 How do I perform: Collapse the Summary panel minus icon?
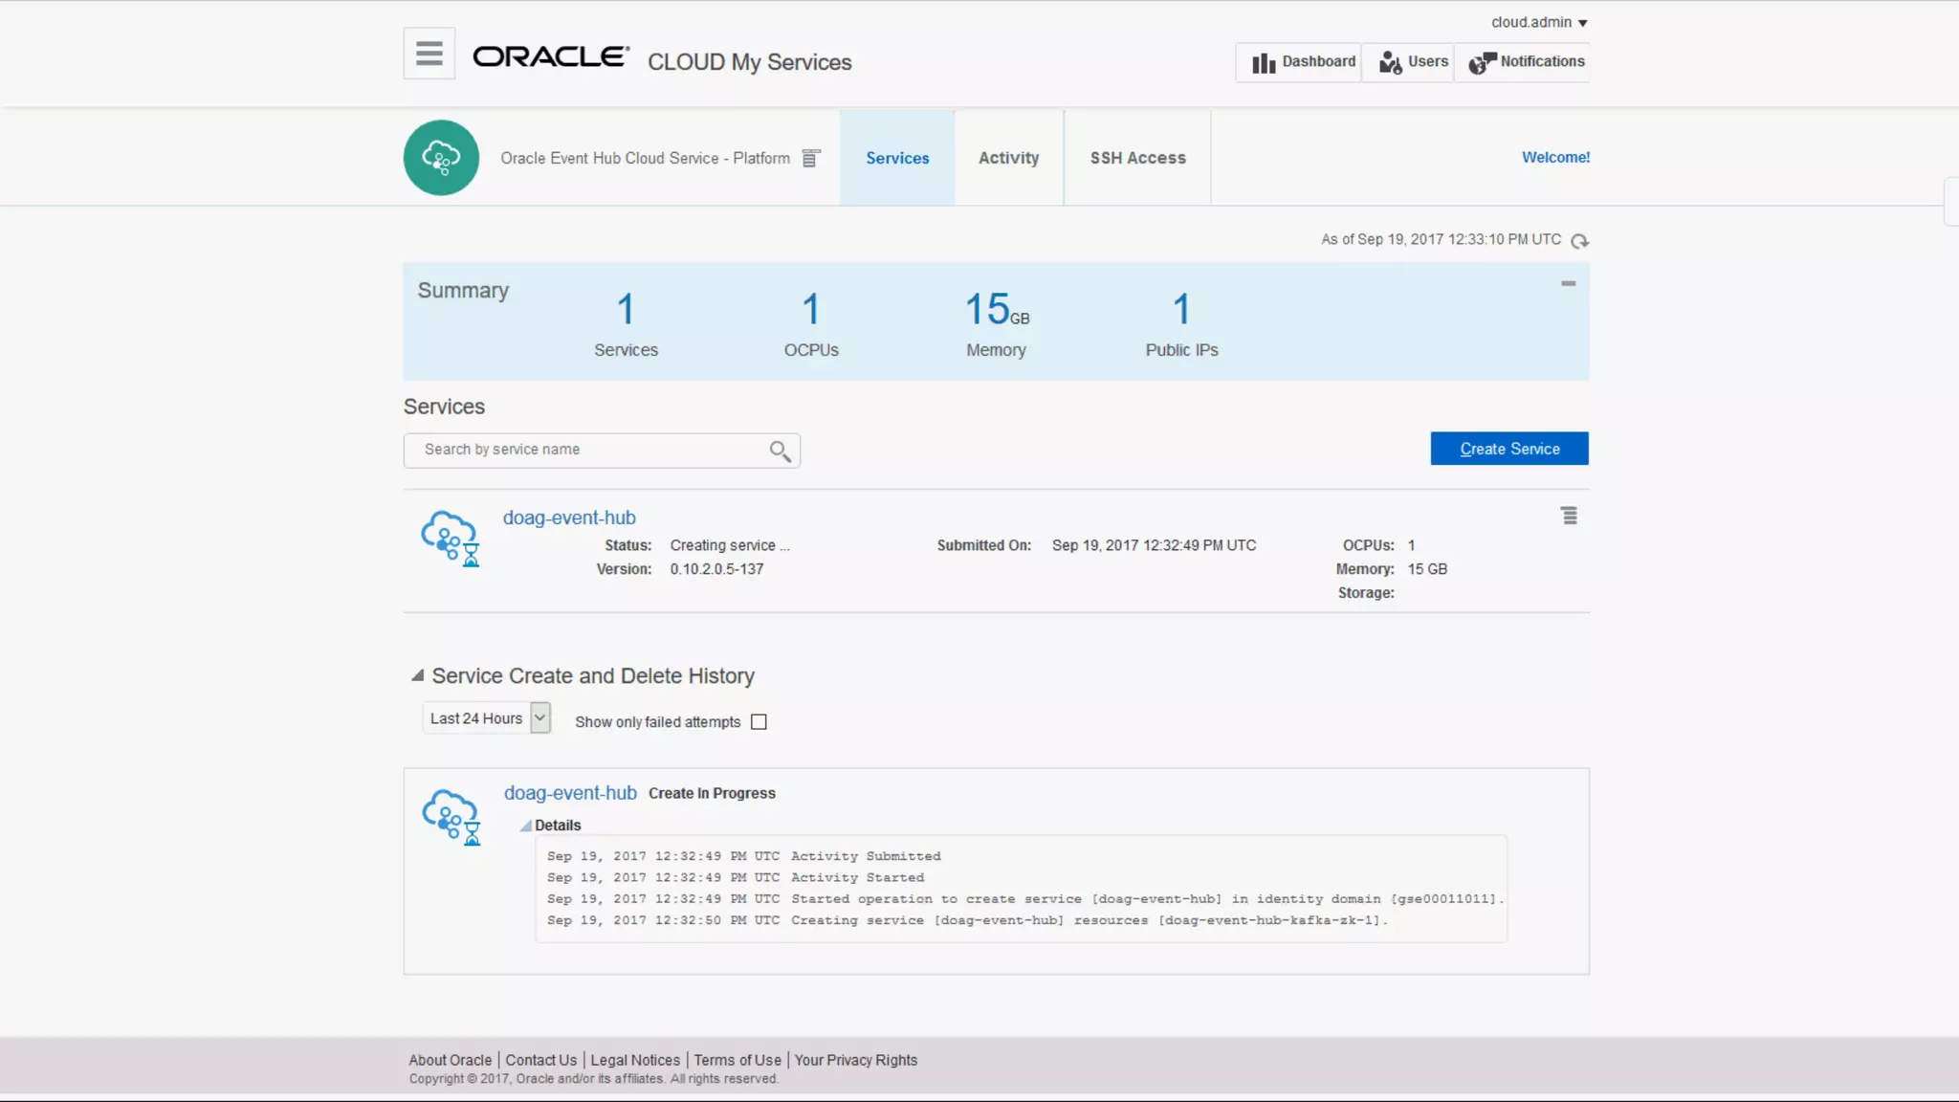[1568, 283]
